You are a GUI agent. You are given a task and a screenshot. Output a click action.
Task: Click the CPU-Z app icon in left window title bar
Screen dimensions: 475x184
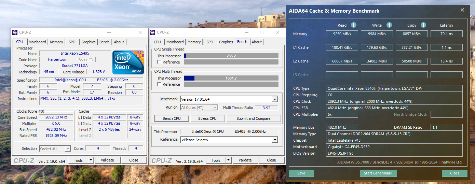pyautogui.click(x=15, y=32)
